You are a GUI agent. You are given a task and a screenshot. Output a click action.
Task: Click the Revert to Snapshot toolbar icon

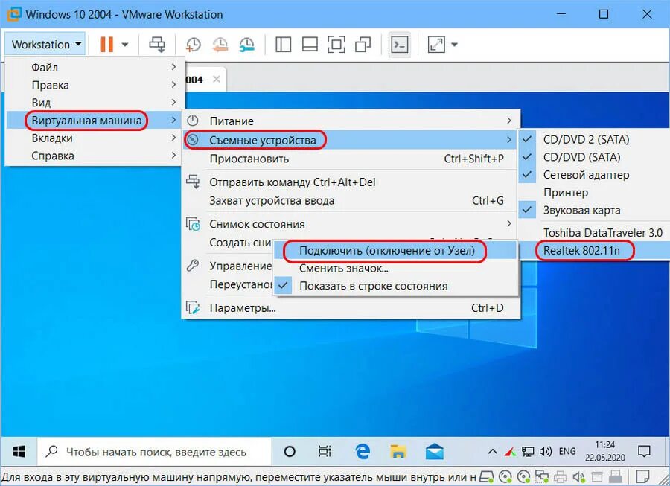[x=220, y=45]
